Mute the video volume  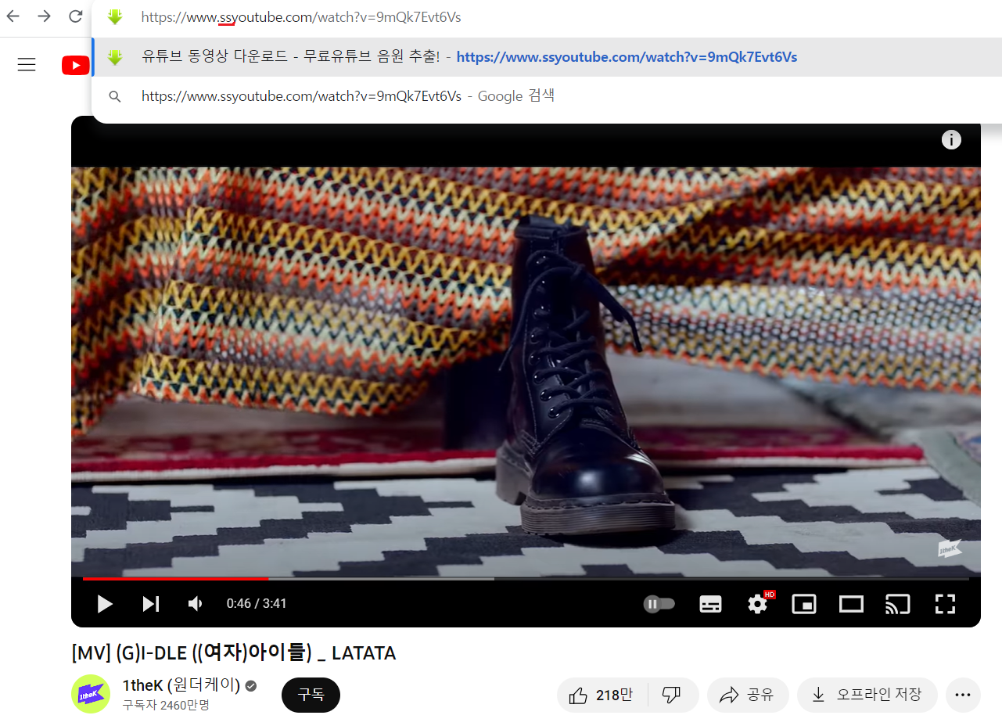coord(196,603)
